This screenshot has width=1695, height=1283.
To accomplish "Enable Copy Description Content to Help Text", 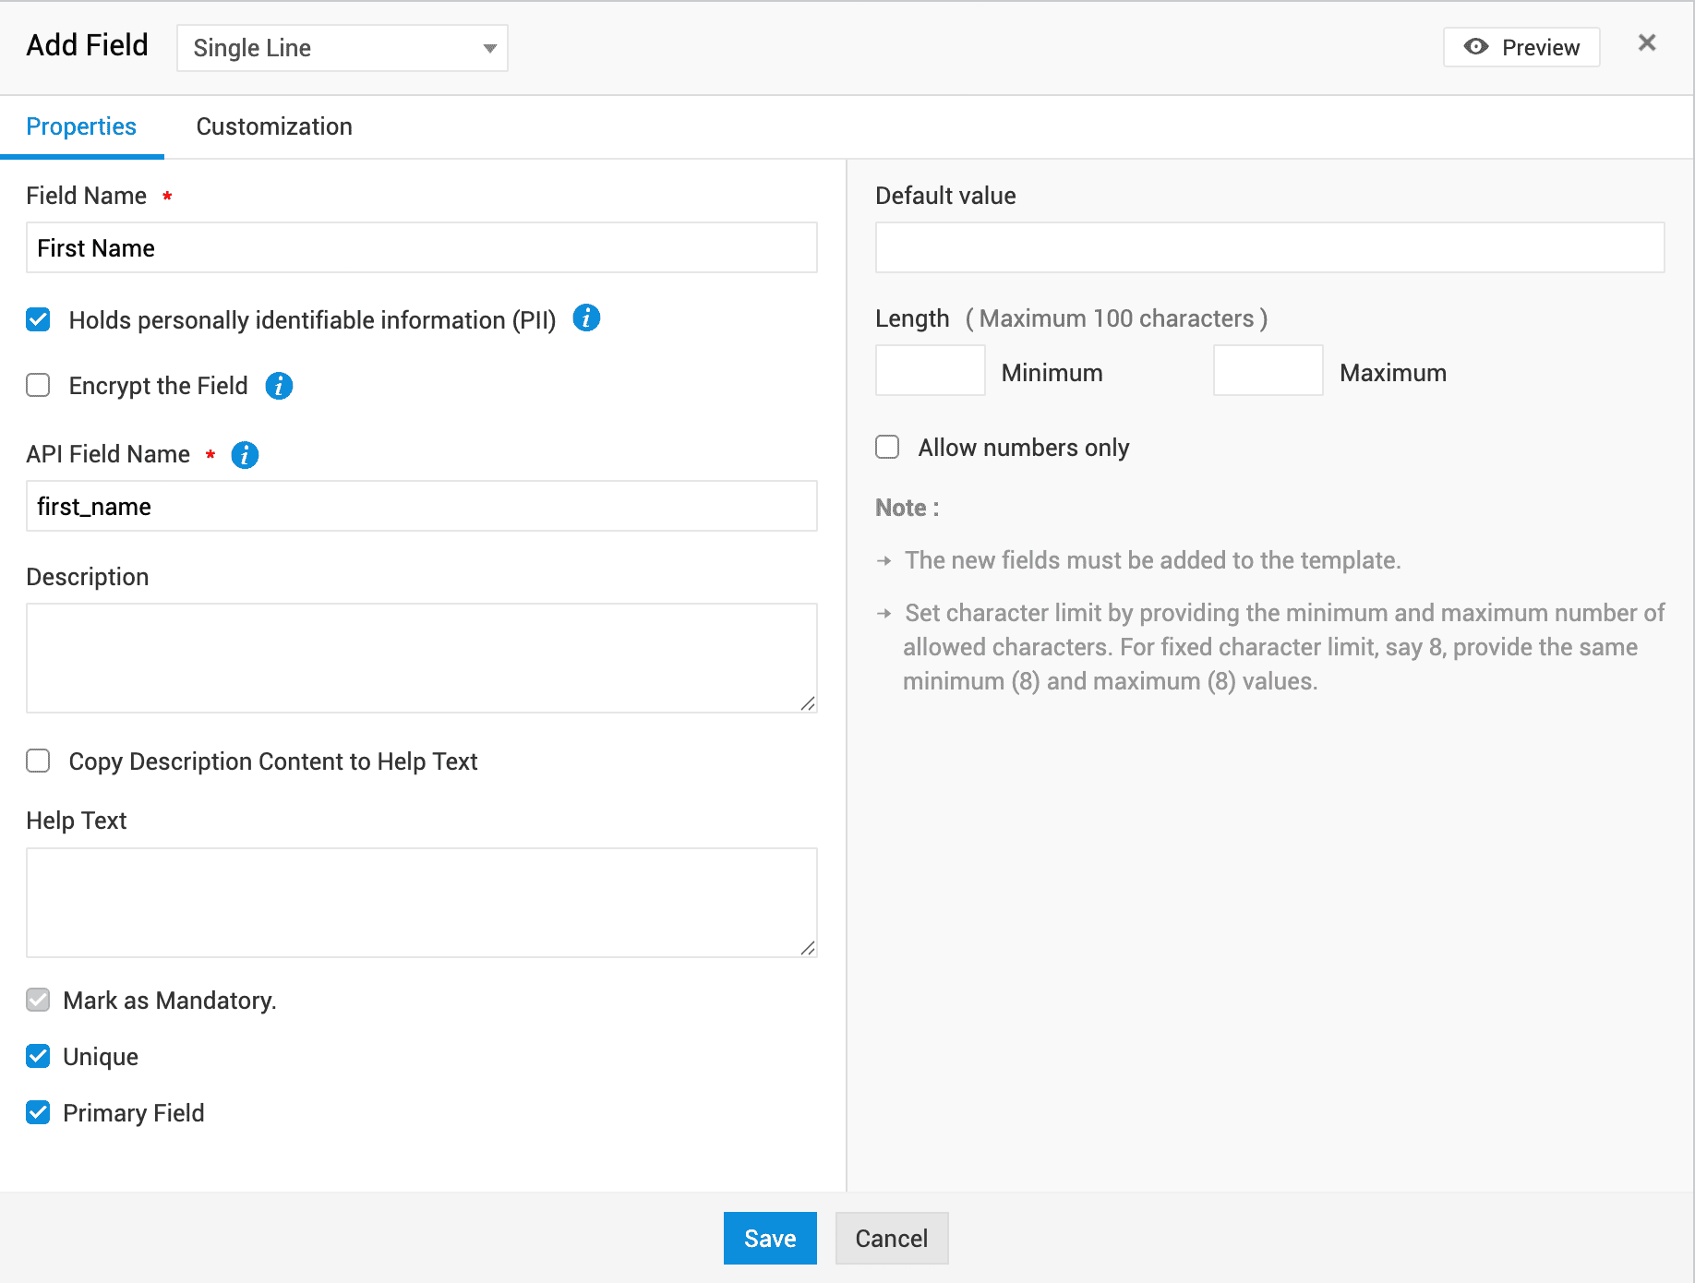I will pos(38,761).
